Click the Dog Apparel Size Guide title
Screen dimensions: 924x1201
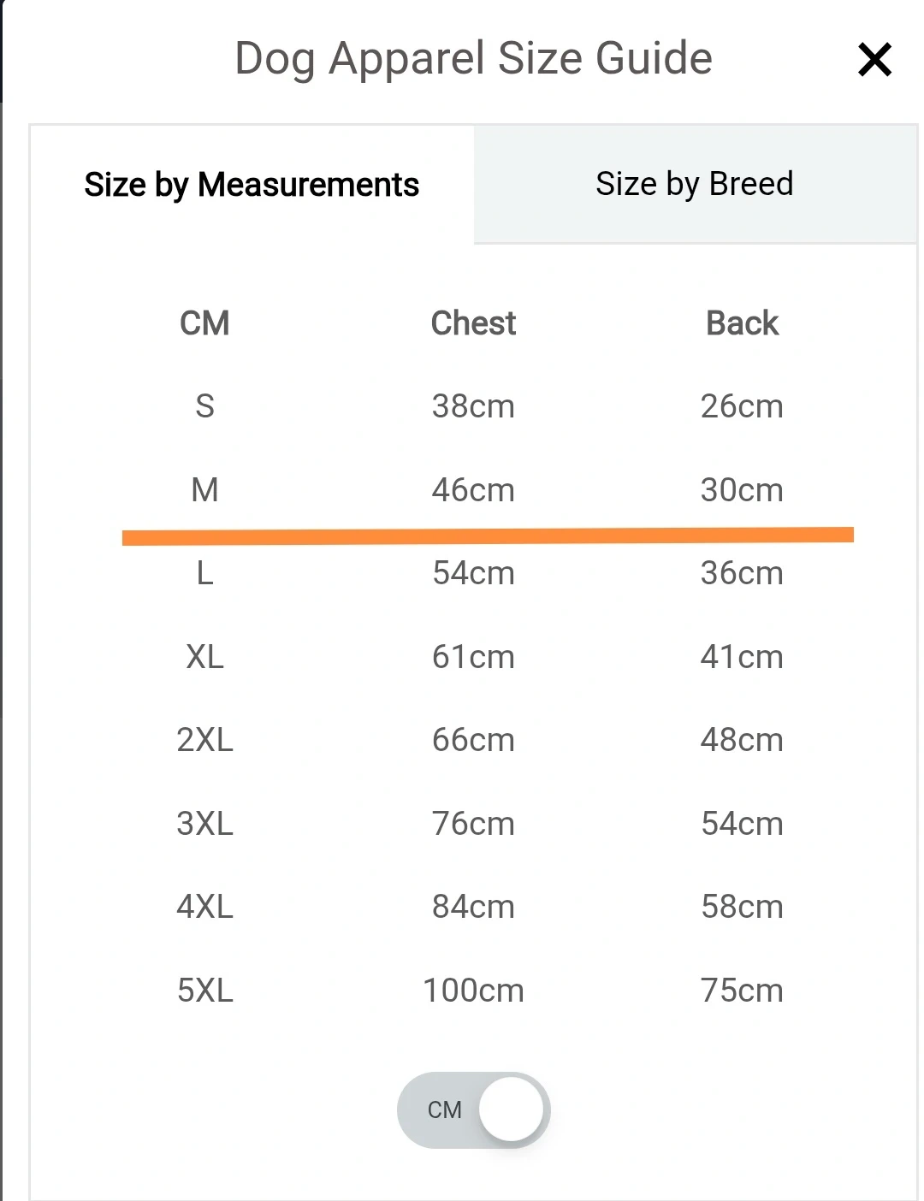point(473,59)
